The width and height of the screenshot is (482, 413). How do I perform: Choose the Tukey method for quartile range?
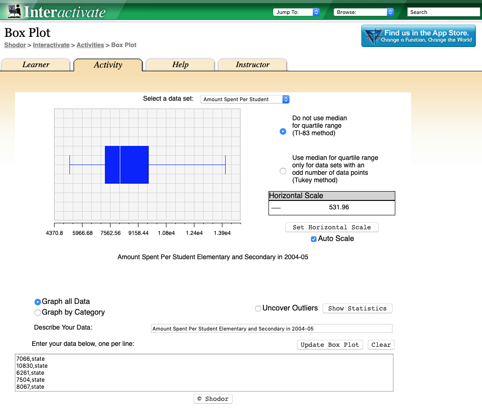coord(283,171)
